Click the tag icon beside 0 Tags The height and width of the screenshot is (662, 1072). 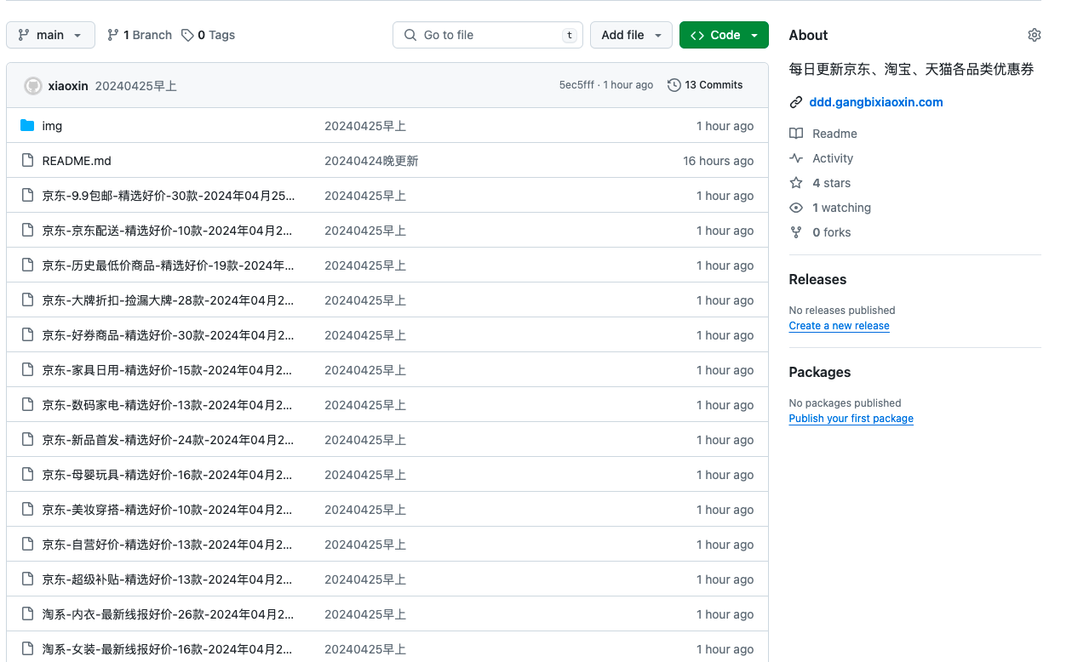coord(188,35)
